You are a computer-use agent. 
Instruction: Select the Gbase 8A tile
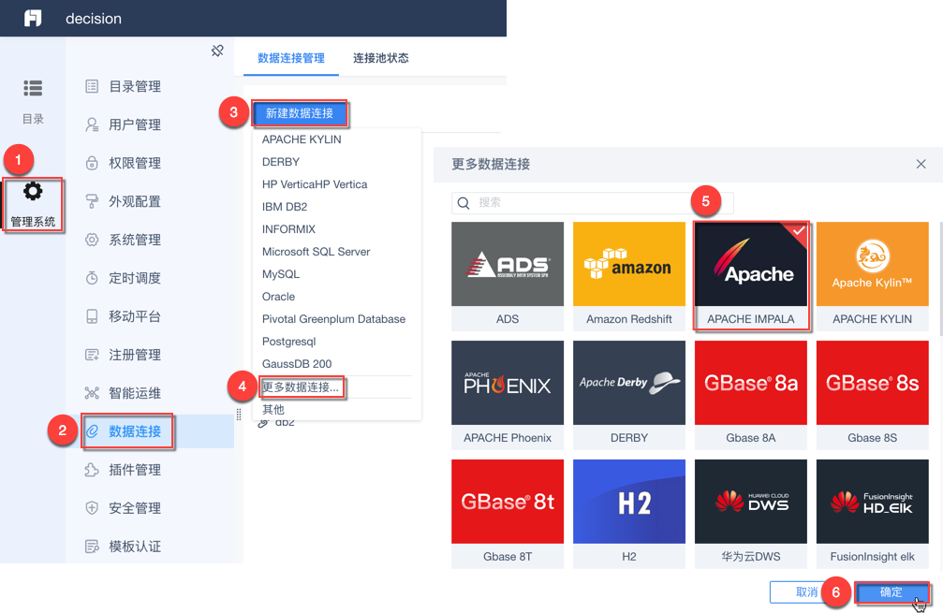click(750, 395)
